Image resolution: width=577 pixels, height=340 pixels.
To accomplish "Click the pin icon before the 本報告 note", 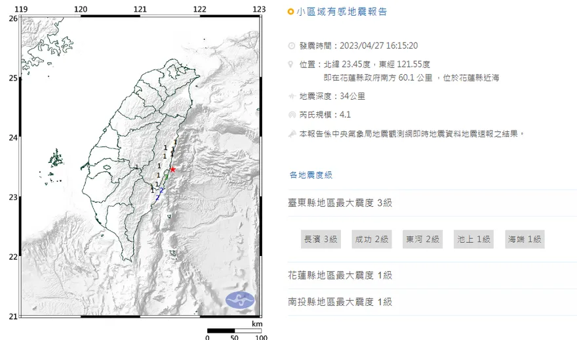I will (291, 133).
